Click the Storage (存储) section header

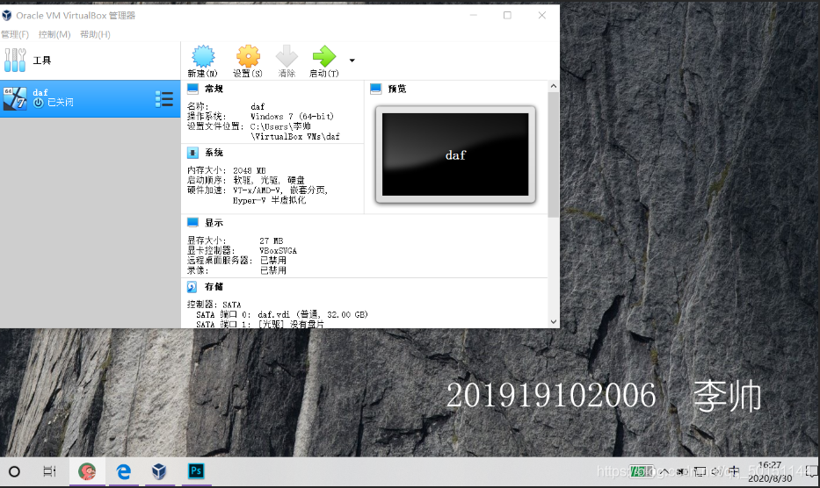coord(214,287)
